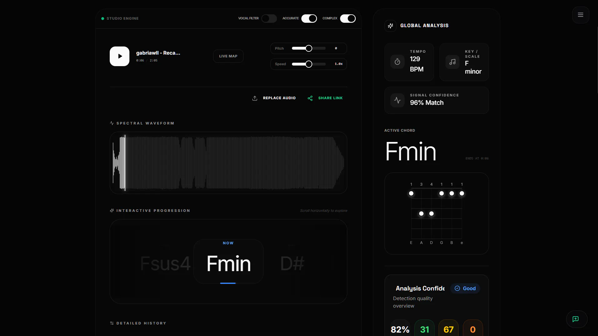Viewport: 598px width, 336px height.
Task: Open the hamburger menu
Action: [x=580, y=15]
